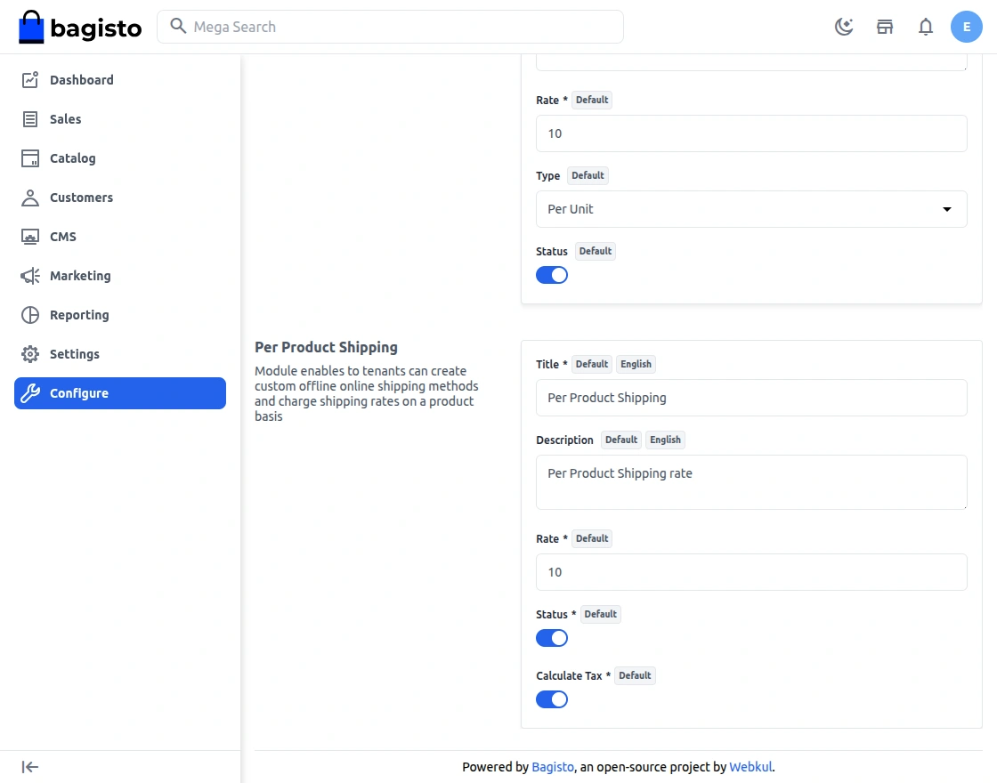Viewport: 997px width, 783px height.
Task: Toggle the Status switch under Per Unit type
Action: [x=551, y=275]
